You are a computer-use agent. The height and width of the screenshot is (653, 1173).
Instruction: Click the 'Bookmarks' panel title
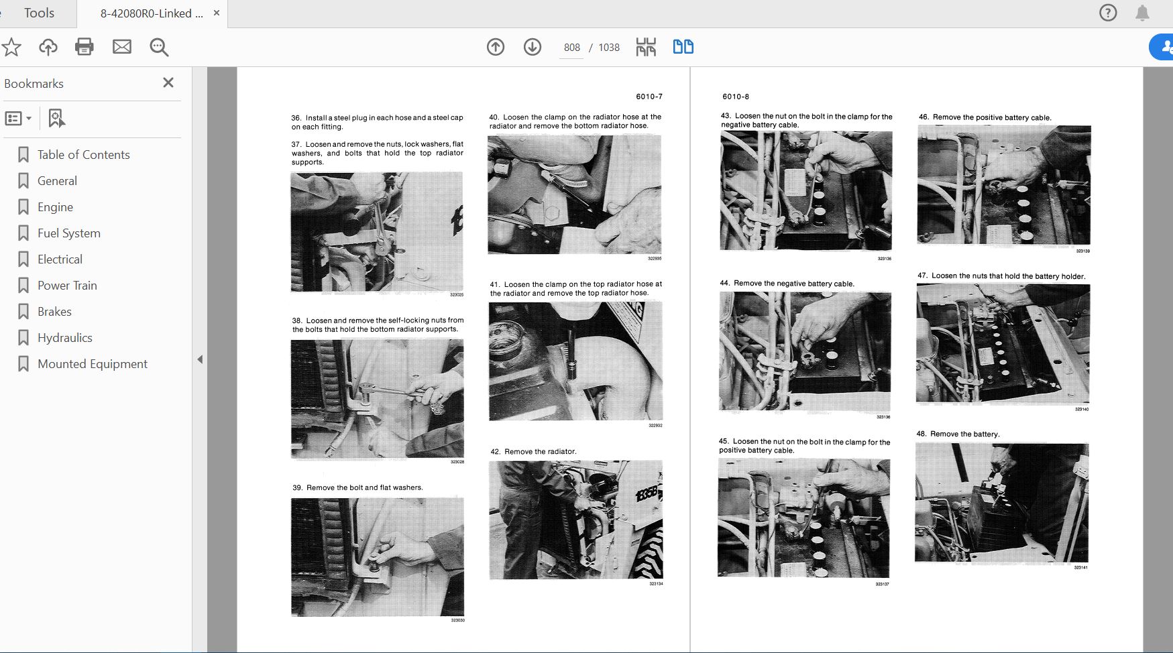tap(34, 84)
